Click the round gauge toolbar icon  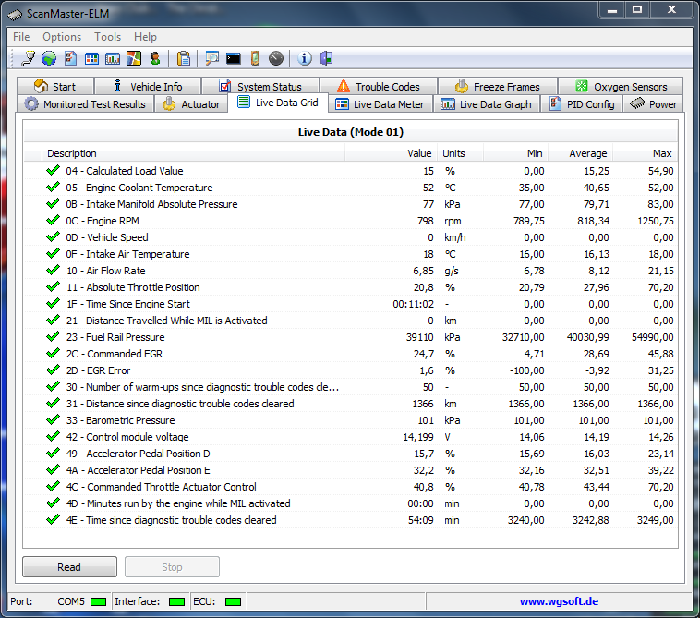click(x=276, y=58)
